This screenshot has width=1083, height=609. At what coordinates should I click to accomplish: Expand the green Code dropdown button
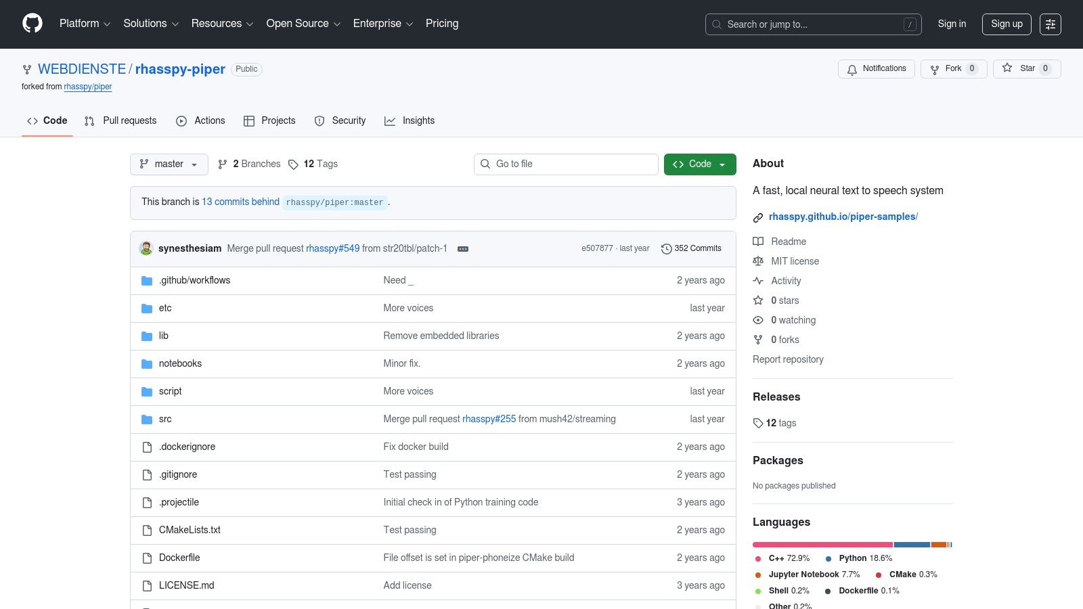700,164
